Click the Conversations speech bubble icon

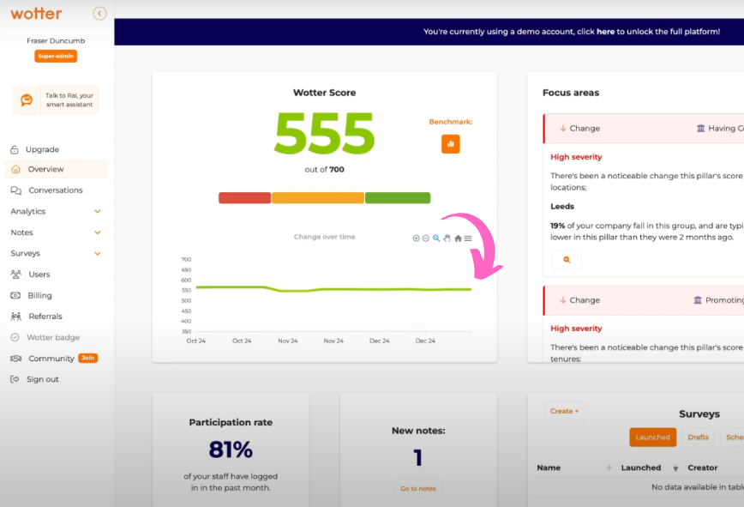tap(15, 190)
